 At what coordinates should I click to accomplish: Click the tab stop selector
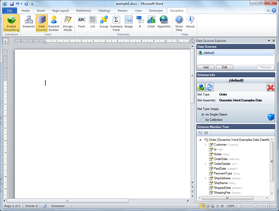click(x=6, y=41)
